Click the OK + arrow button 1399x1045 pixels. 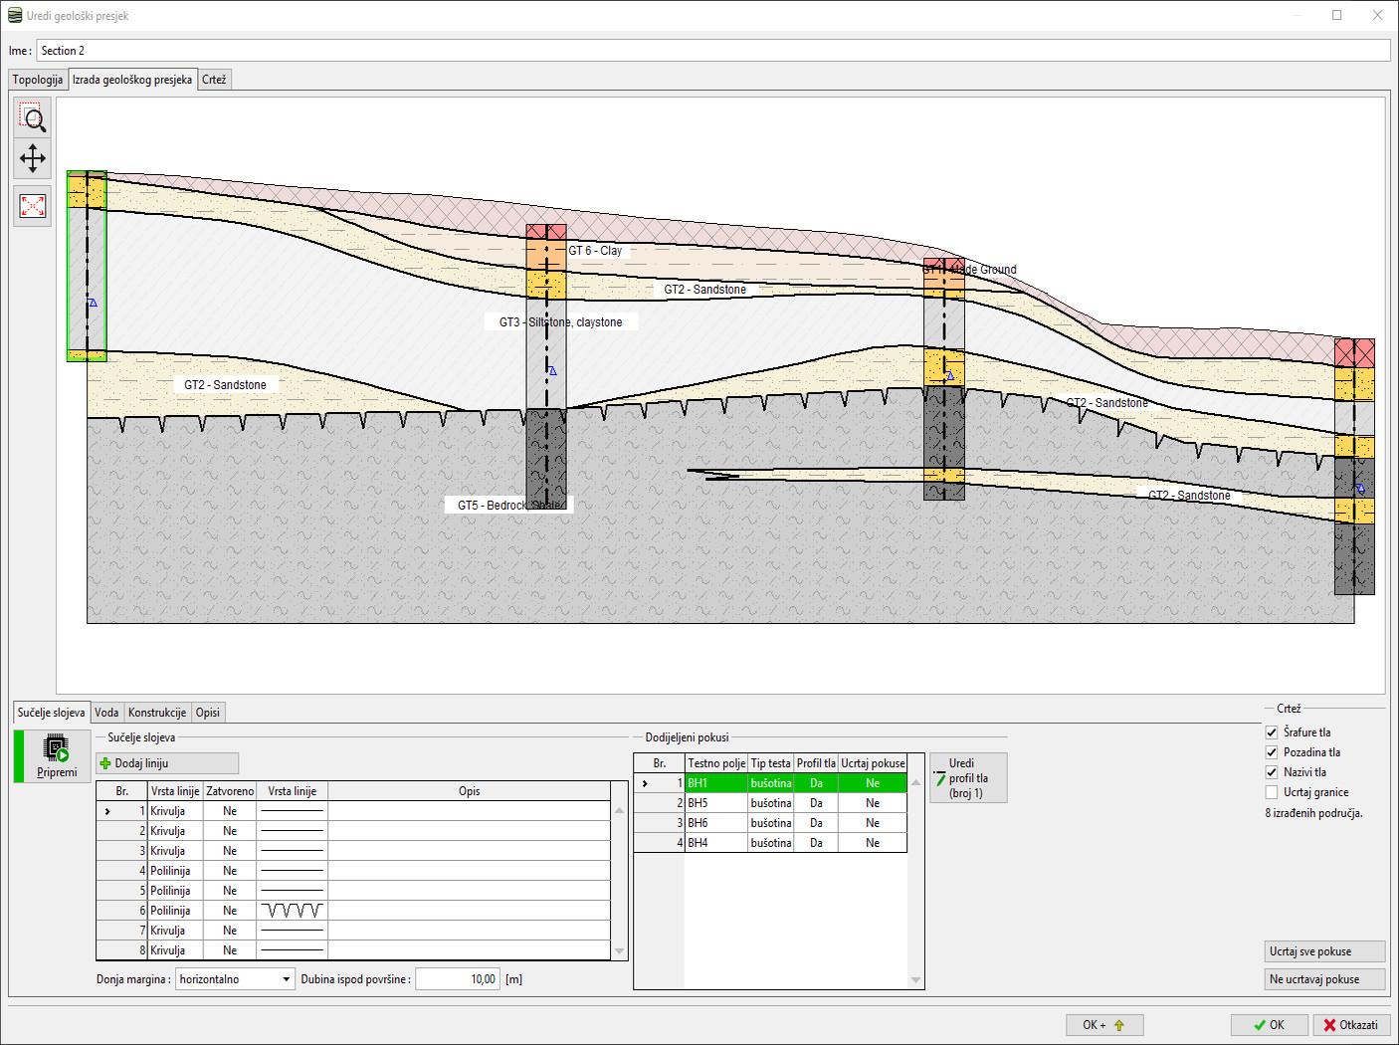tap(1103, 1025)
